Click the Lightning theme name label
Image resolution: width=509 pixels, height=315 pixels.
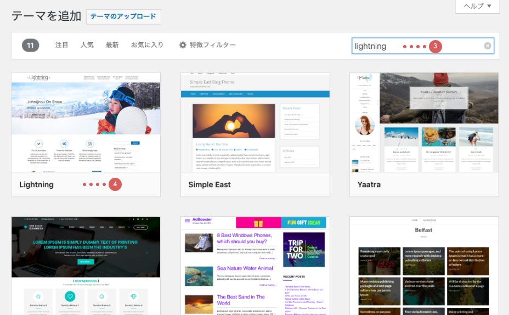37,184
